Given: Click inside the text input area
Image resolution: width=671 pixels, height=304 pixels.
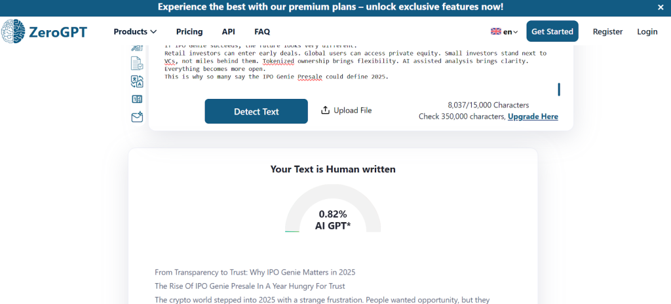Looking at the screenshot, I should tap(354, 62).
